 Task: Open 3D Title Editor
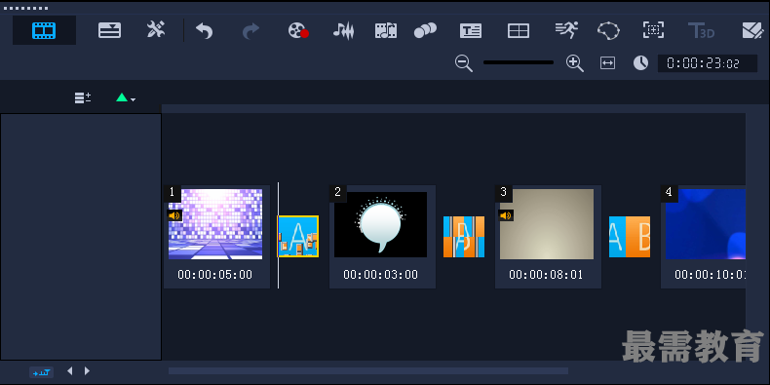tap(701, 31)
